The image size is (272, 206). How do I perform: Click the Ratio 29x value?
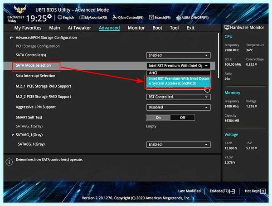coord(227,79)
